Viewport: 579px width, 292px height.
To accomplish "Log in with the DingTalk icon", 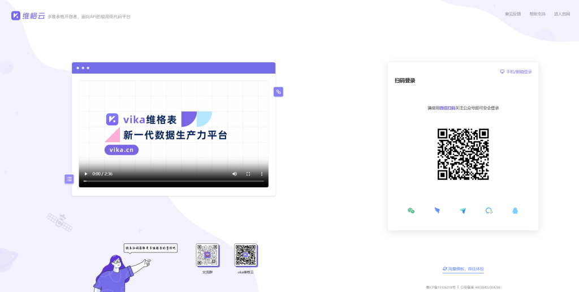I will (437, 211).
